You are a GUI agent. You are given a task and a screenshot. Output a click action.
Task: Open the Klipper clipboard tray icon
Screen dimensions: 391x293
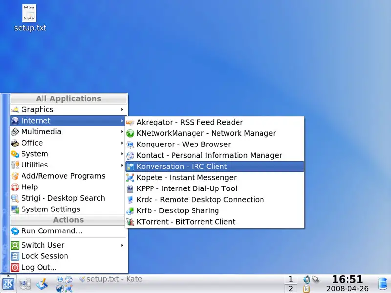pos(306,289)
